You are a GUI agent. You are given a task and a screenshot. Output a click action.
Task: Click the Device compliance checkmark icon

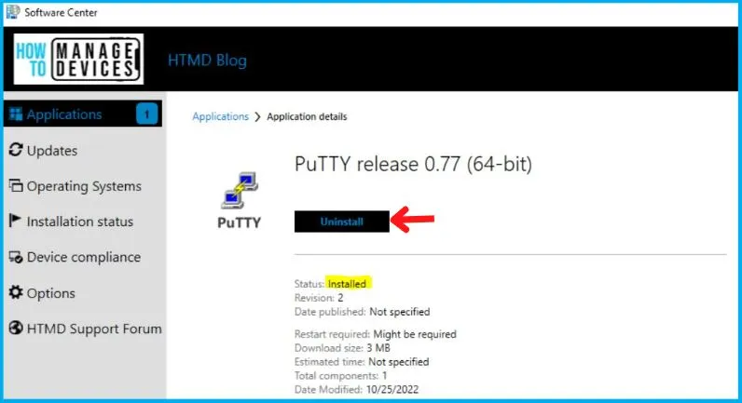(16, 257)
